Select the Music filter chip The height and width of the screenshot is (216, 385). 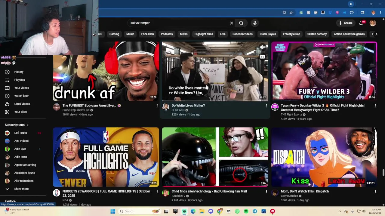[x=130, y=34]
